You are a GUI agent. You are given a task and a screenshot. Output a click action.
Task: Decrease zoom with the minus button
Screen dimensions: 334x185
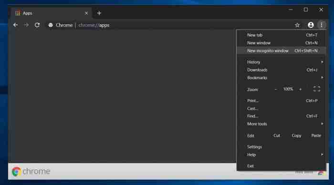(x=276, y=90)
